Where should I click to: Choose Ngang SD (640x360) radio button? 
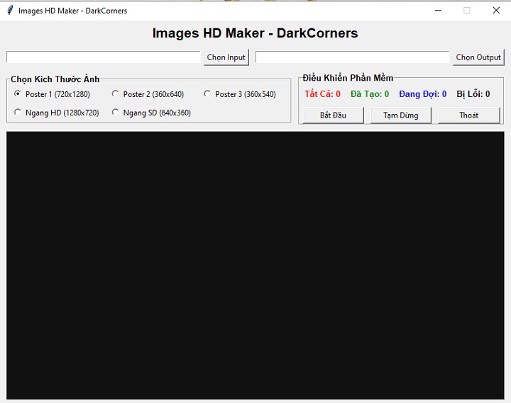[x=116, y=113]
